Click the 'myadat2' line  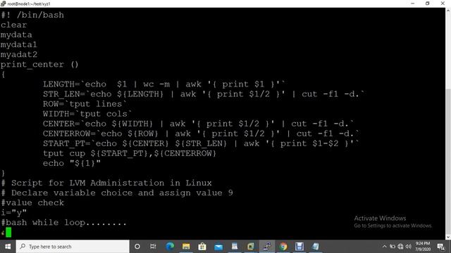point(19,55)
